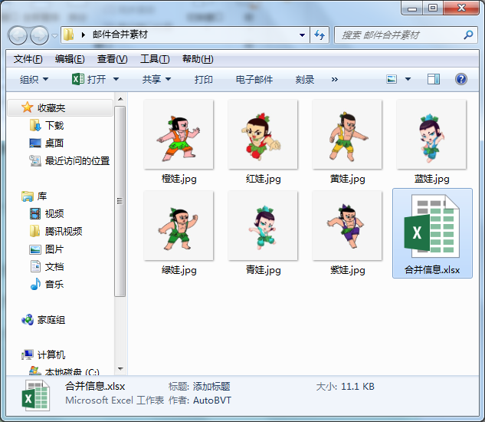Open the 编辑(E) menu
The width and height of the screenshot is (485, 422).
coord(70,59)
